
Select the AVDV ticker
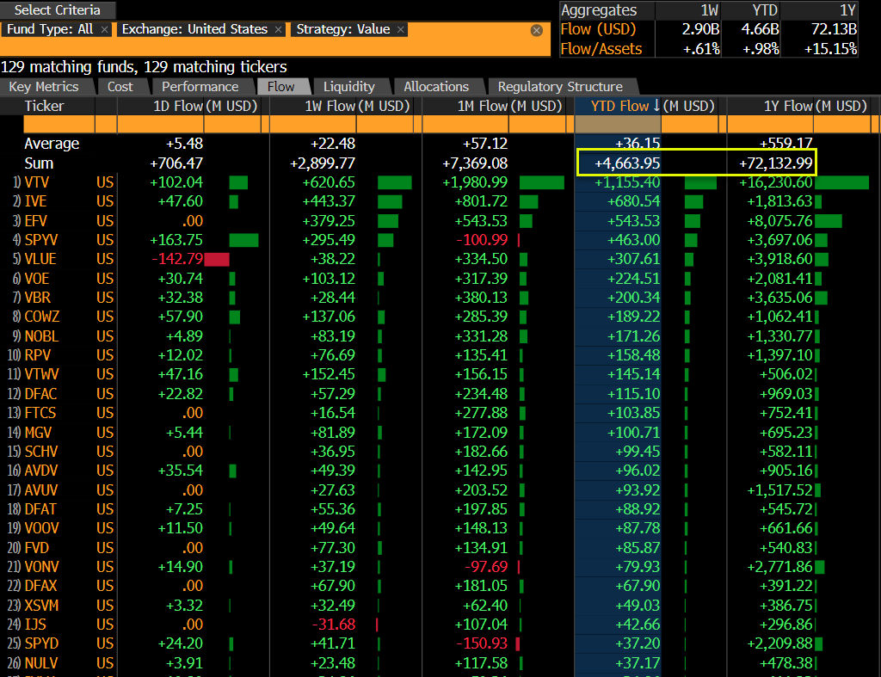pyautogui.click(x=41, y=471)
